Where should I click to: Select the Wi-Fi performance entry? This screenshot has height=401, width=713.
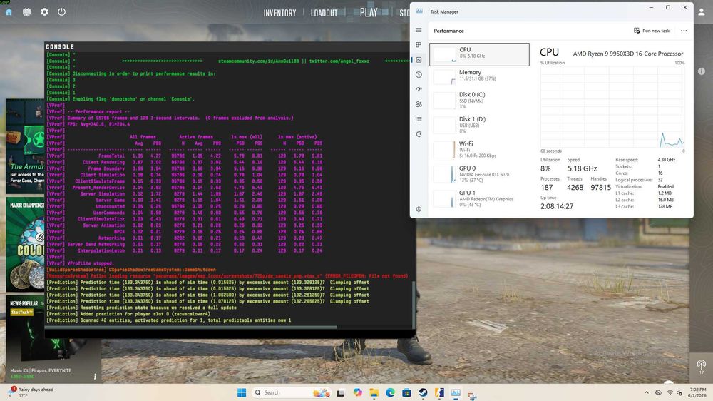tap(479, 149)
